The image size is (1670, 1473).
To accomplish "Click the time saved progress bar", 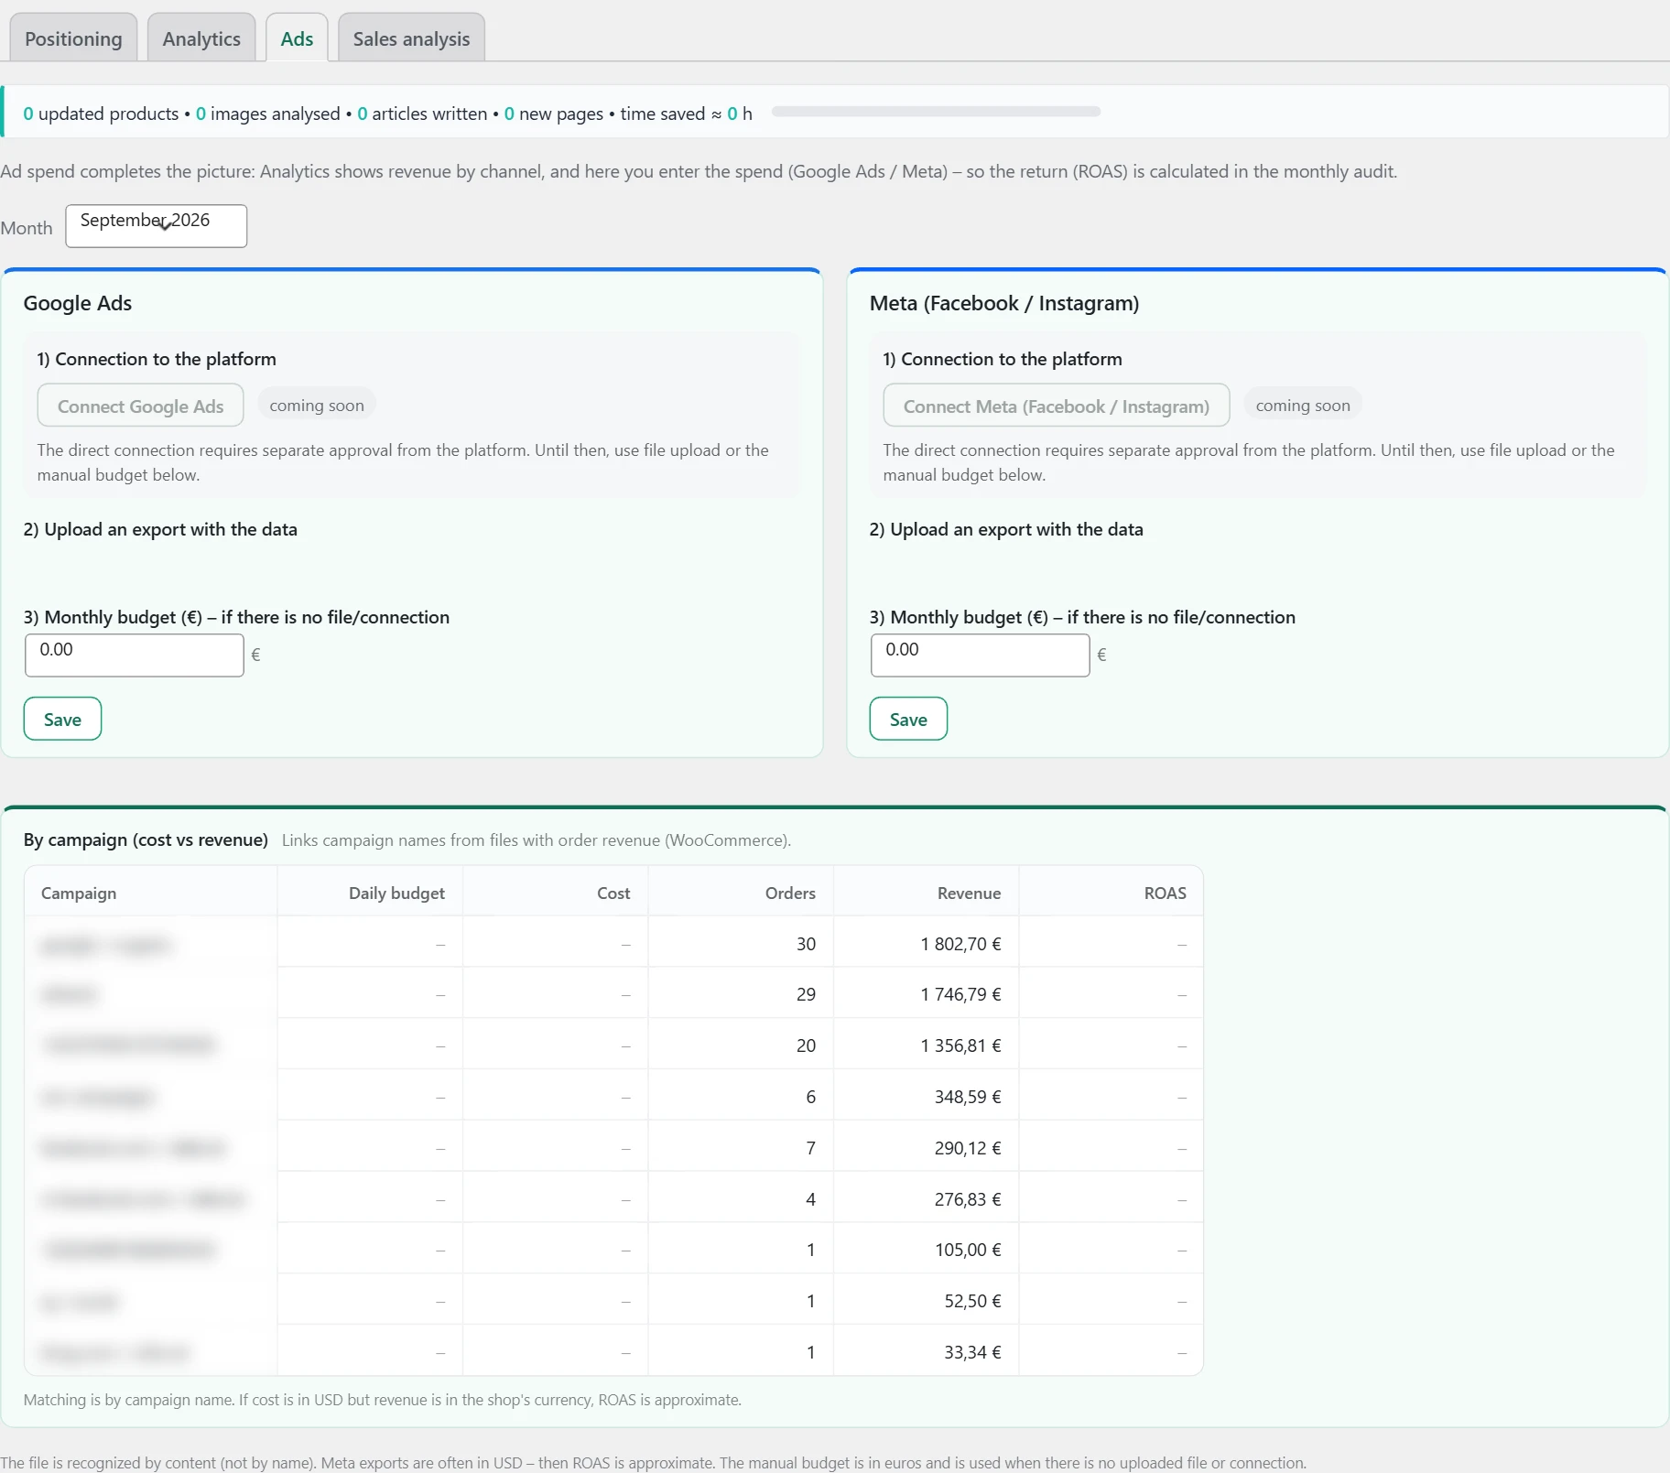I will tap(936, 112).
